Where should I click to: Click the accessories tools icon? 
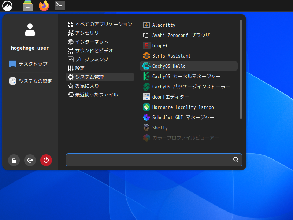[x=71, y=33]
